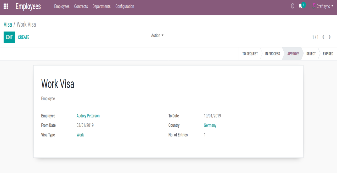The image size is (337, 173).
Task: Expand the Action dropdown
Action: pos(157,35)
